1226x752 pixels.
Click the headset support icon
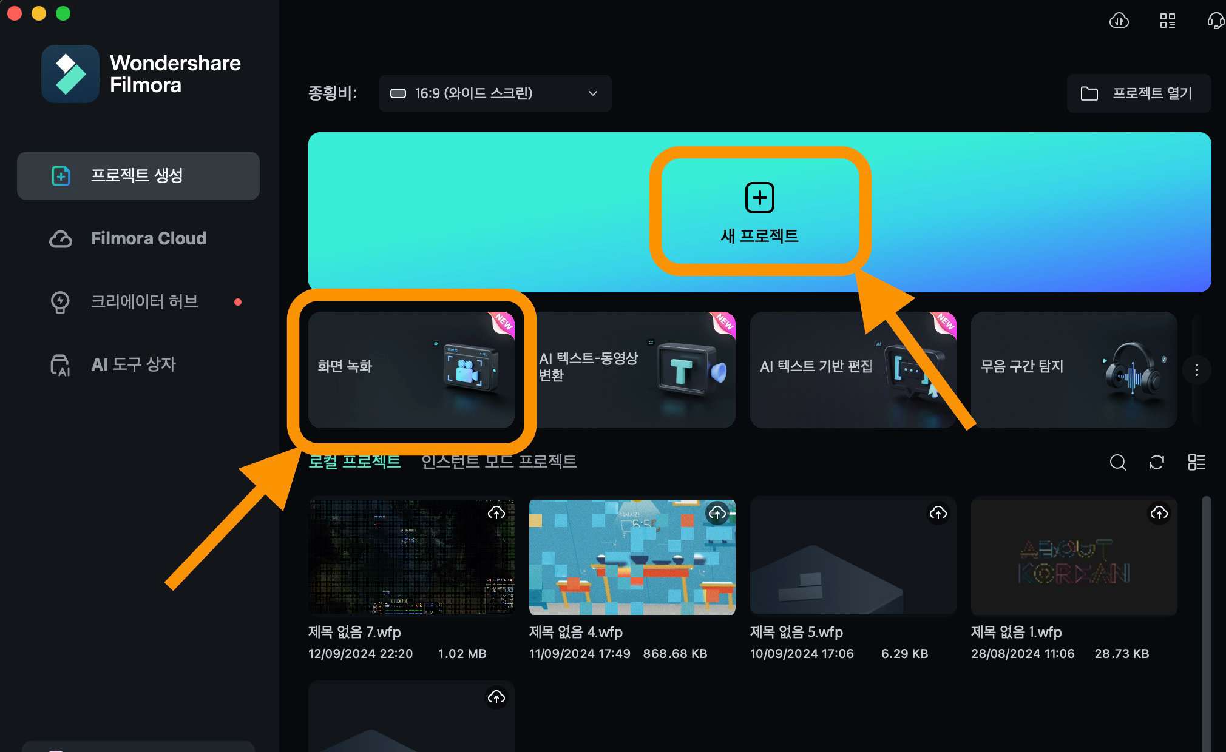tap(1215, 21)
